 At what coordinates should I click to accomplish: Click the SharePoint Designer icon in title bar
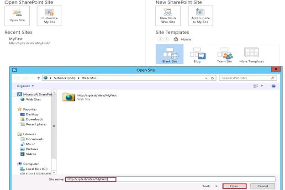tap(14, 70)
